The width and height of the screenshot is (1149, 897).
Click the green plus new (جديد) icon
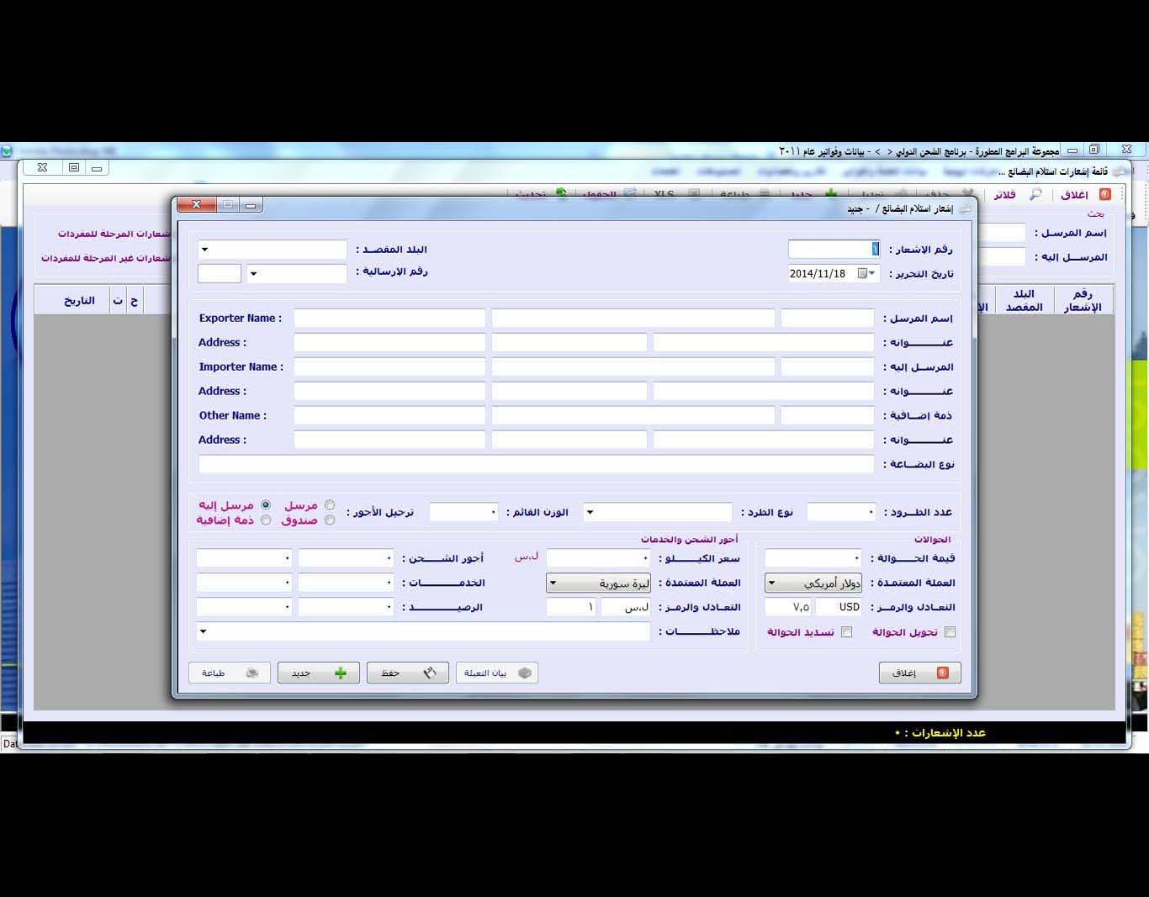(340, 673)
